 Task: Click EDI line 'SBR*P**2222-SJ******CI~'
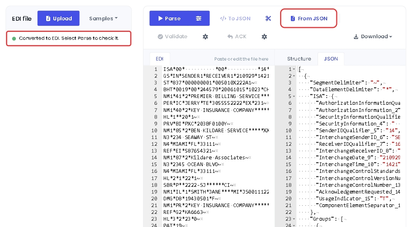pos(200,185)
